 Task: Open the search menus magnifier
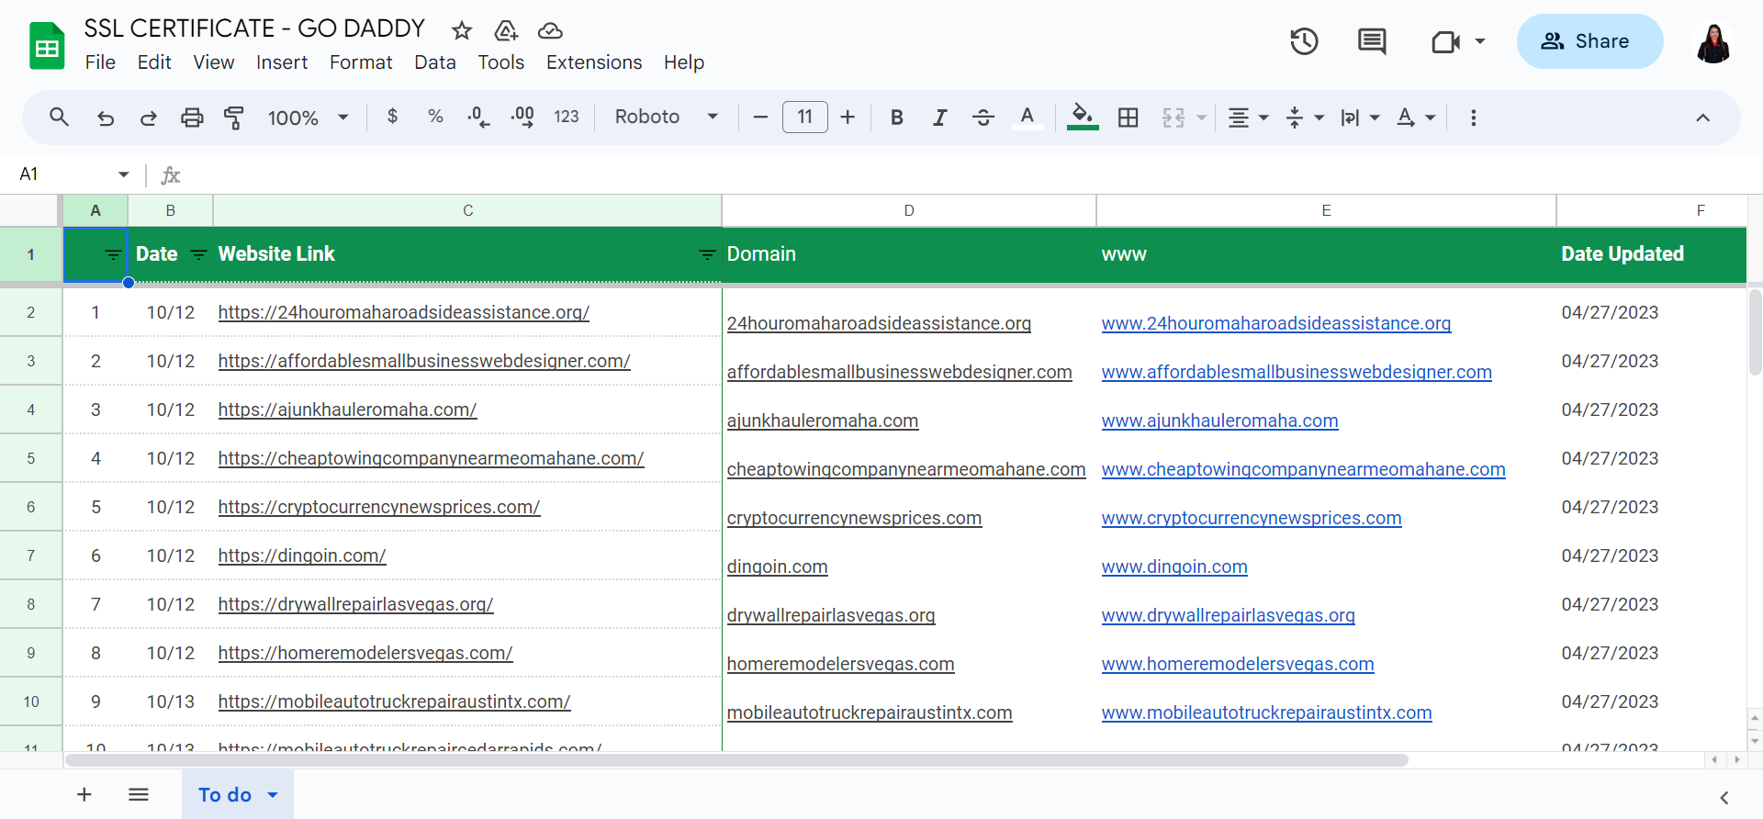(59, 118)
